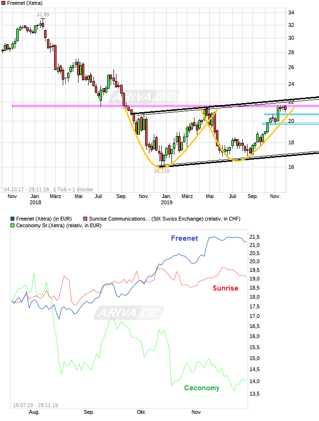
Task: Click the blue 'Freenet' line label
Action: click(x=184, y=238)
